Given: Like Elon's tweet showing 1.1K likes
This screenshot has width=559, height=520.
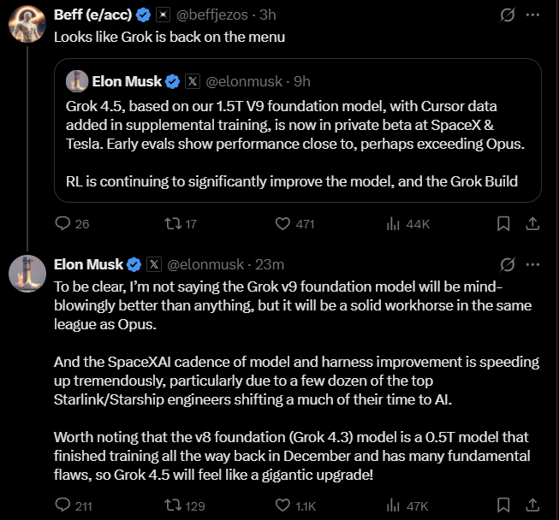Looking at the screenshot, I should [x=282, y=505].
